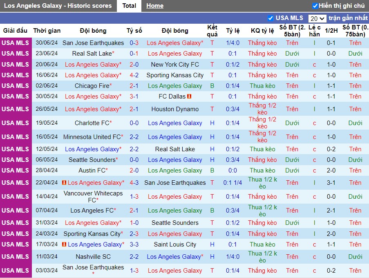Viewport: 369px width, 278px height.
Task: Click the date 02/06/24
Action: click(x=47, y=85)
